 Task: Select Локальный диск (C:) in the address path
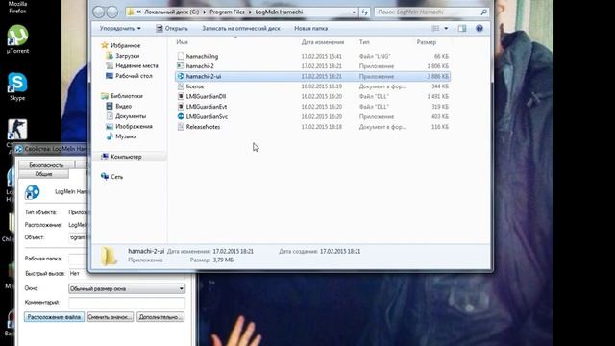(x=171, y=12)
